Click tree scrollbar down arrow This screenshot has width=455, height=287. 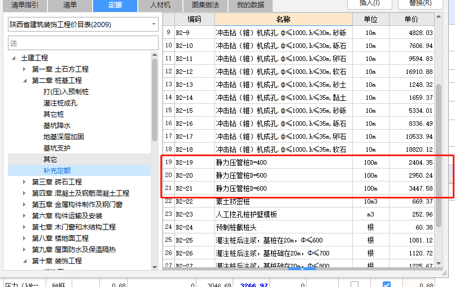tap(155, 267)
